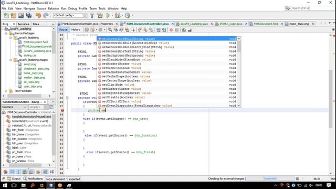Open the Navigate menu
Viewport: 336px width, 189px height.
(29, 8)
